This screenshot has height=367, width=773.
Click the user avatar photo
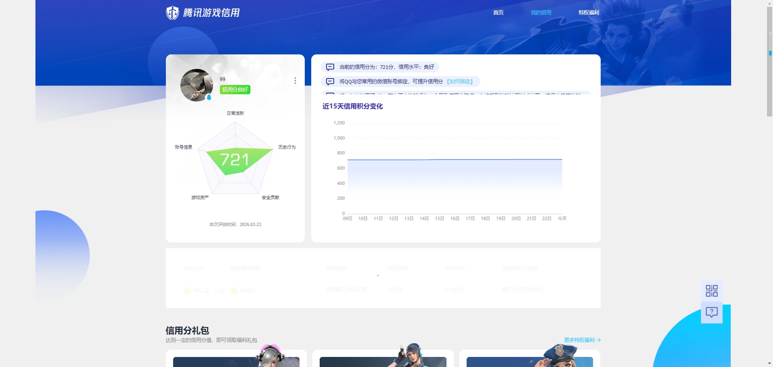[x=196, y=85]
